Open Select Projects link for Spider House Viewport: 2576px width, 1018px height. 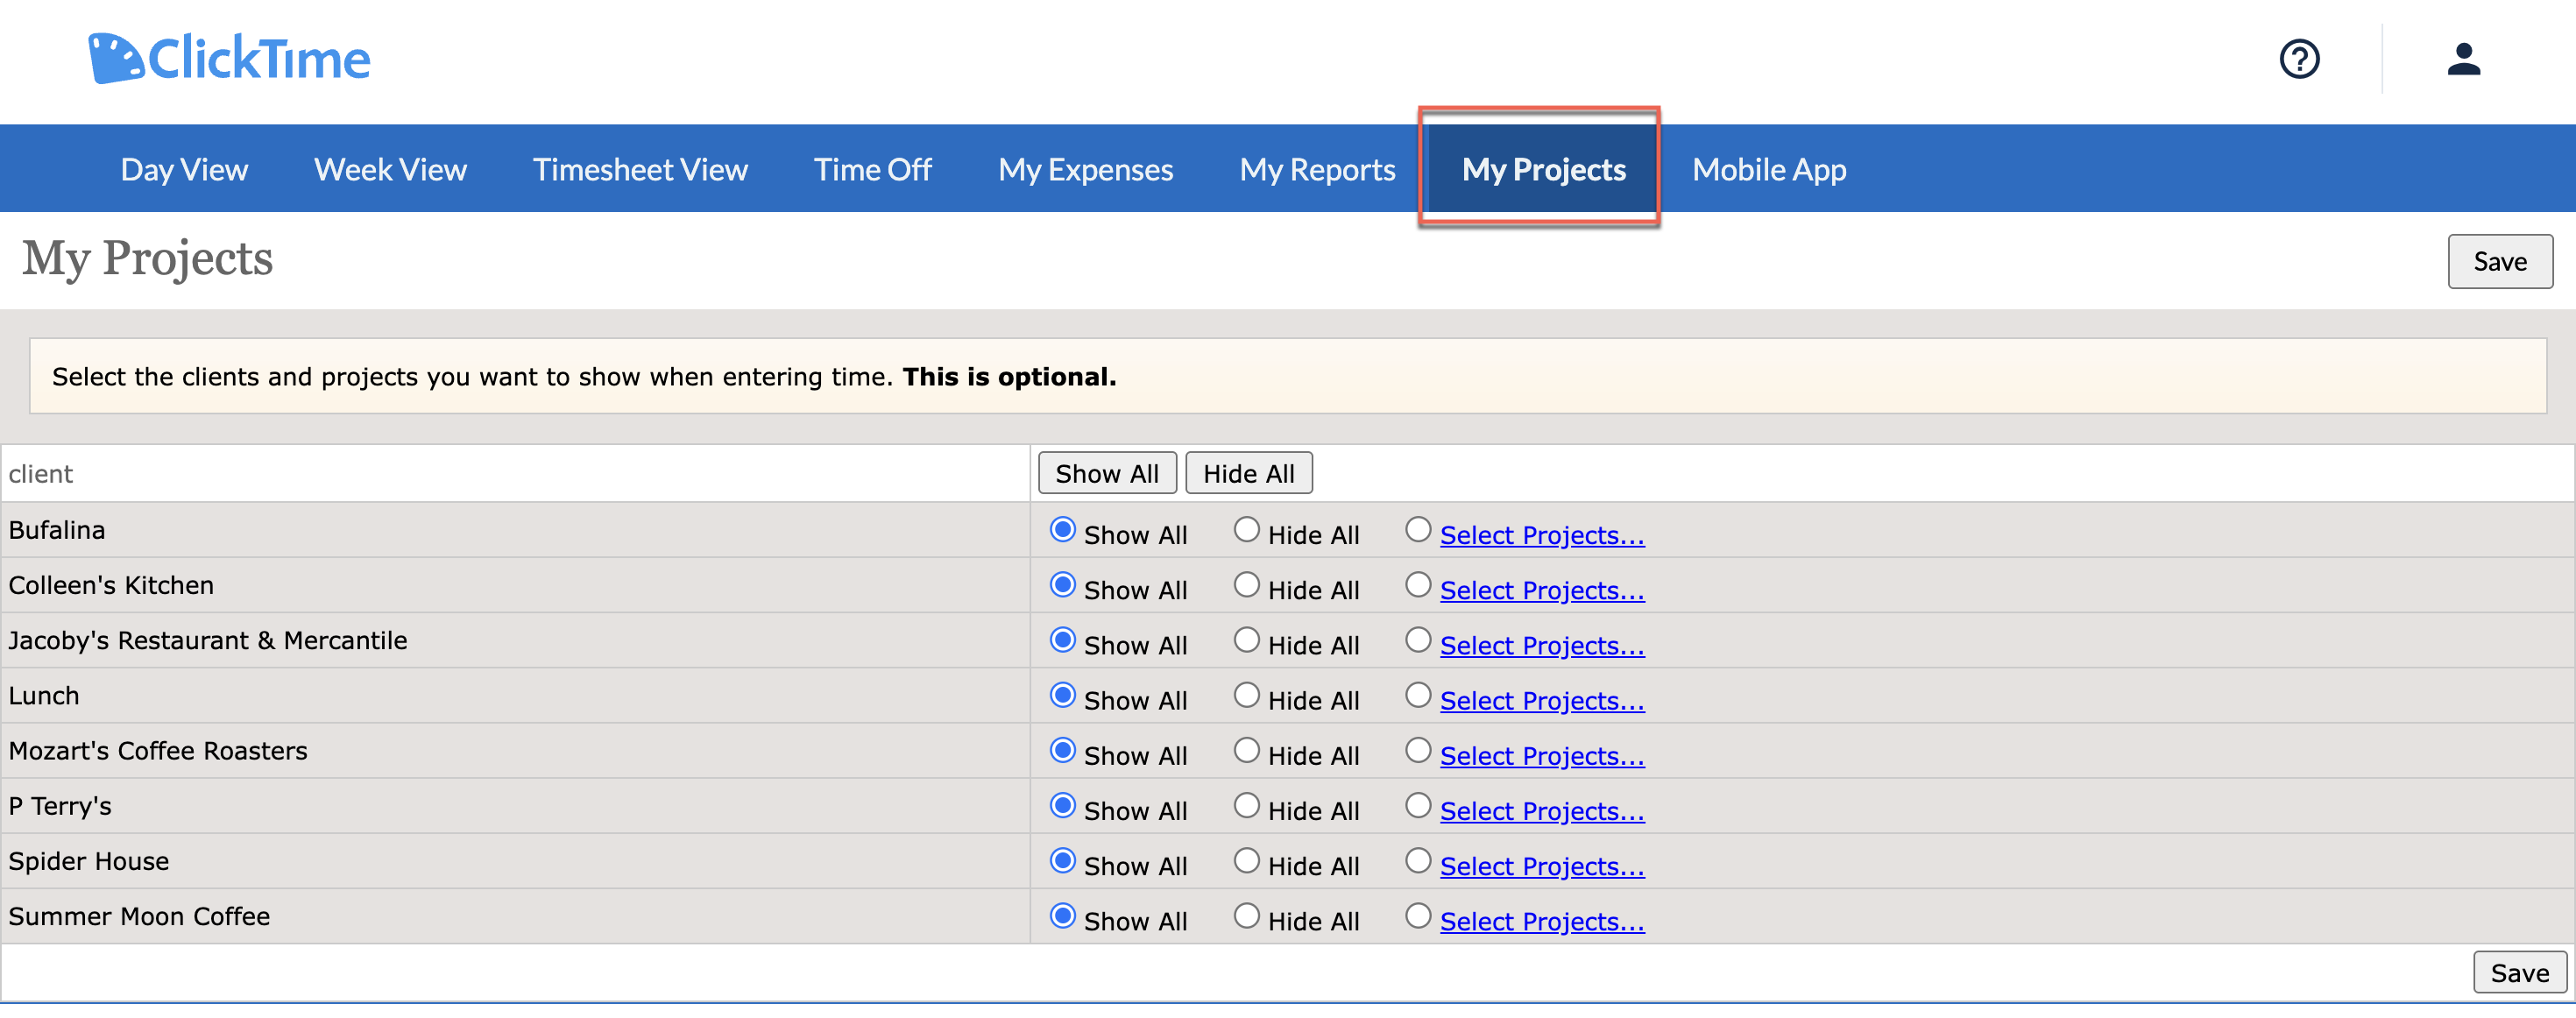[1542, 866]
